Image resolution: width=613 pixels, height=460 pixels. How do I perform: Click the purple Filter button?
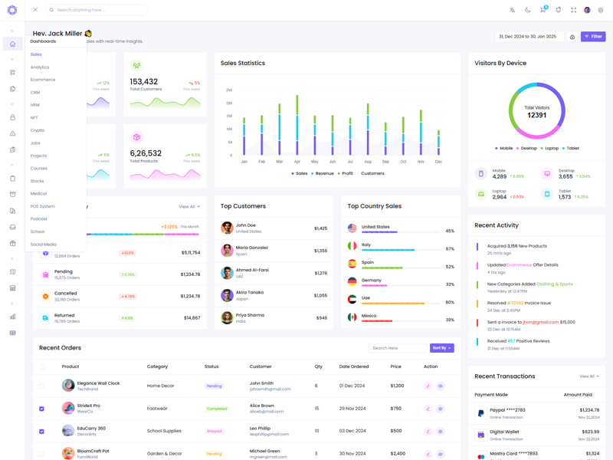point(592,37)
